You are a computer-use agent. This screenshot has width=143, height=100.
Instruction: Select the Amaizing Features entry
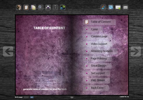coord(100,51)
